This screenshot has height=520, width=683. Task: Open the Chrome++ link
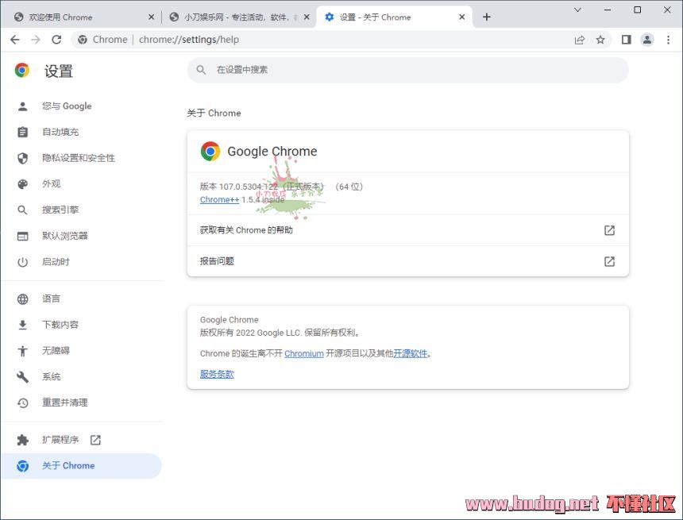coord(219,199)
